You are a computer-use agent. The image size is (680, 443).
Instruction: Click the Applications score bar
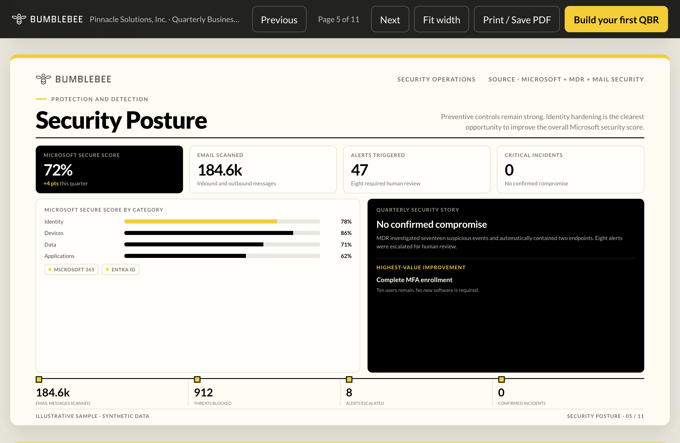[222, 256]
